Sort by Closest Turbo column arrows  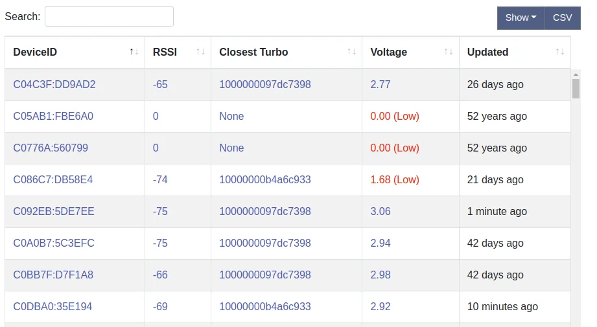(351, 52)
